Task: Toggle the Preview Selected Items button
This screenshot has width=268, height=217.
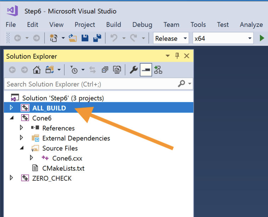Action: pos(146,70)
